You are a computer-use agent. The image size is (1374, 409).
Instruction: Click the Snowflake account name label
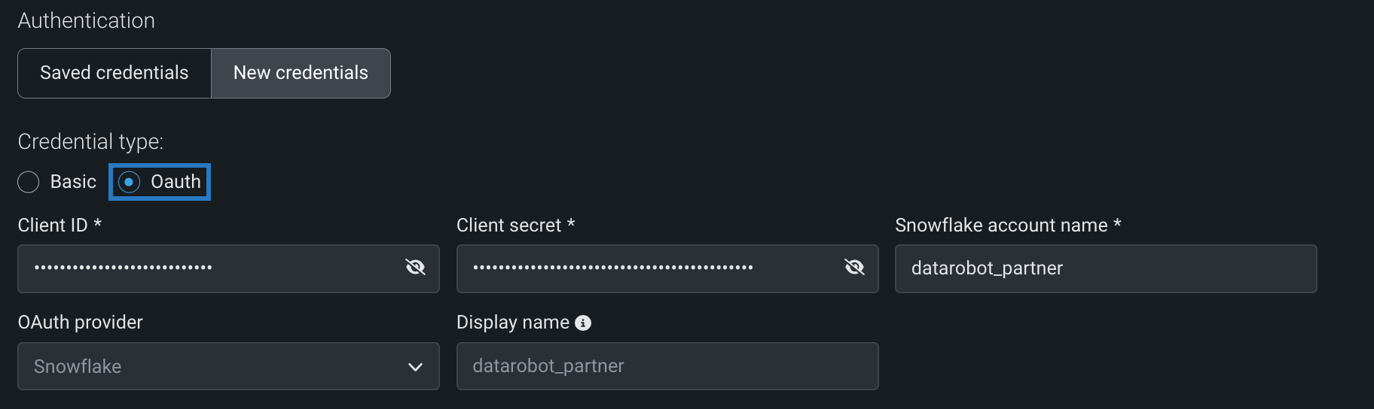tap(1001, 226)
